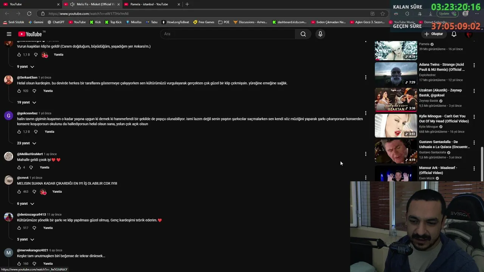Dislike the @cmn4 comment
Viewport: 484px width, 272px height.
click(34, 192)
